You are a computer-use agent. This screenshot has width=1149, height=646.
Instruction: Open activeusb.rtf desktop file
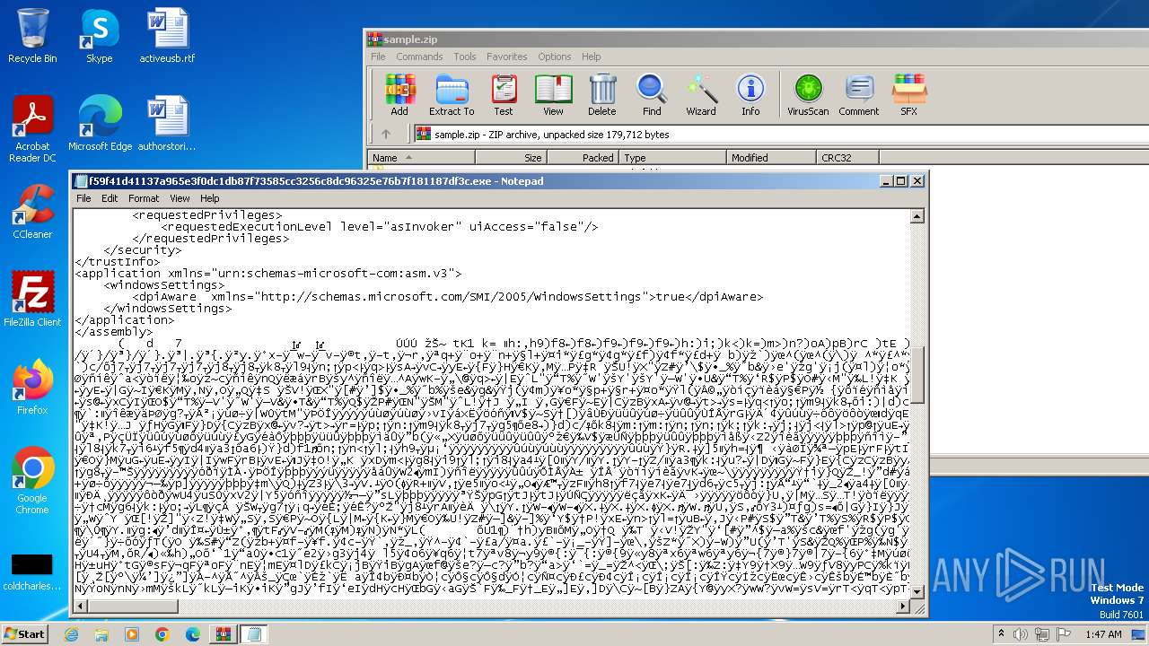click(x=167, y=36)
